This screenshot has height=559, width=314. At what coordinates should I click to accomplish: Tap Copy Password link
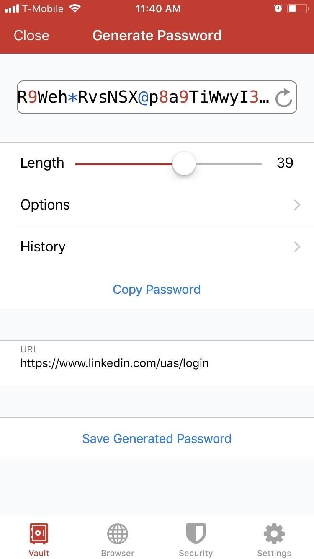coord(157,289)
